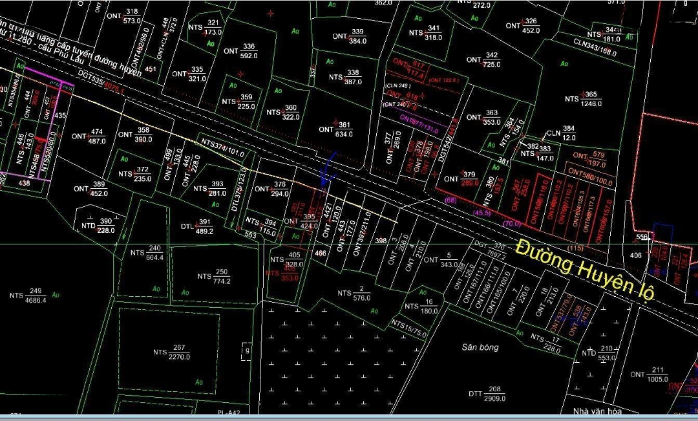Viewport: 698px width, 421px height.
Task: Select the DTL 391 parcel label
Action: tap(196, 226)
